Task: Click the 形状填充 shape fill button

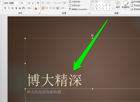Action: click(x=135, y=2)
